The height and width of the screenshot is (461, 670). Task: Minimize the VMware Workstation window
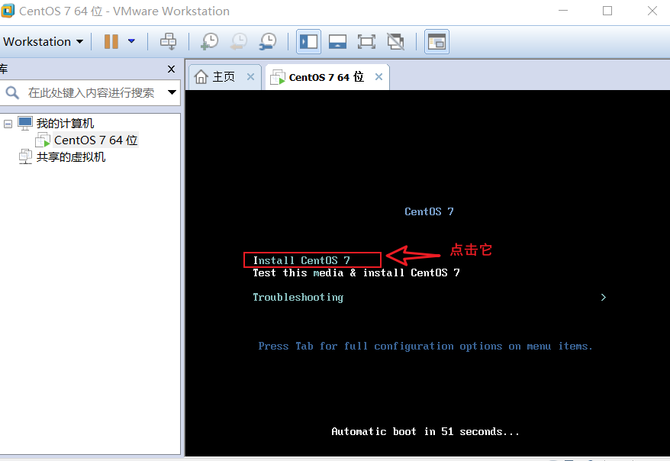coord(563,11)
